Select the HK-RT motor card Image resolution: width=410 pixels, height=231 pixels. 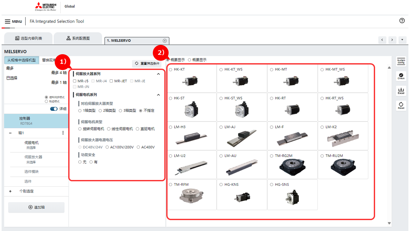[x=292, y=107]
